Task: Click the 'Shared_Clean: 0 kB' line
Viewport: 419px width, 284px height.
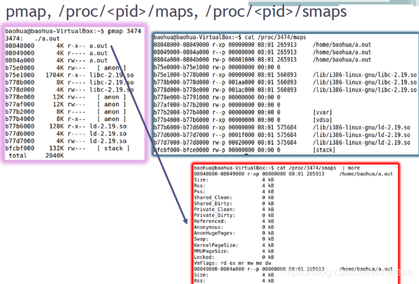Action: point(234,198)
